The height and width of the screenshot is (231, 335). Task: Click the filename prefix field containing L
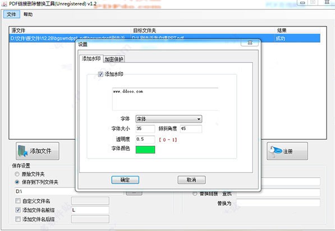[x=90, y=210]
